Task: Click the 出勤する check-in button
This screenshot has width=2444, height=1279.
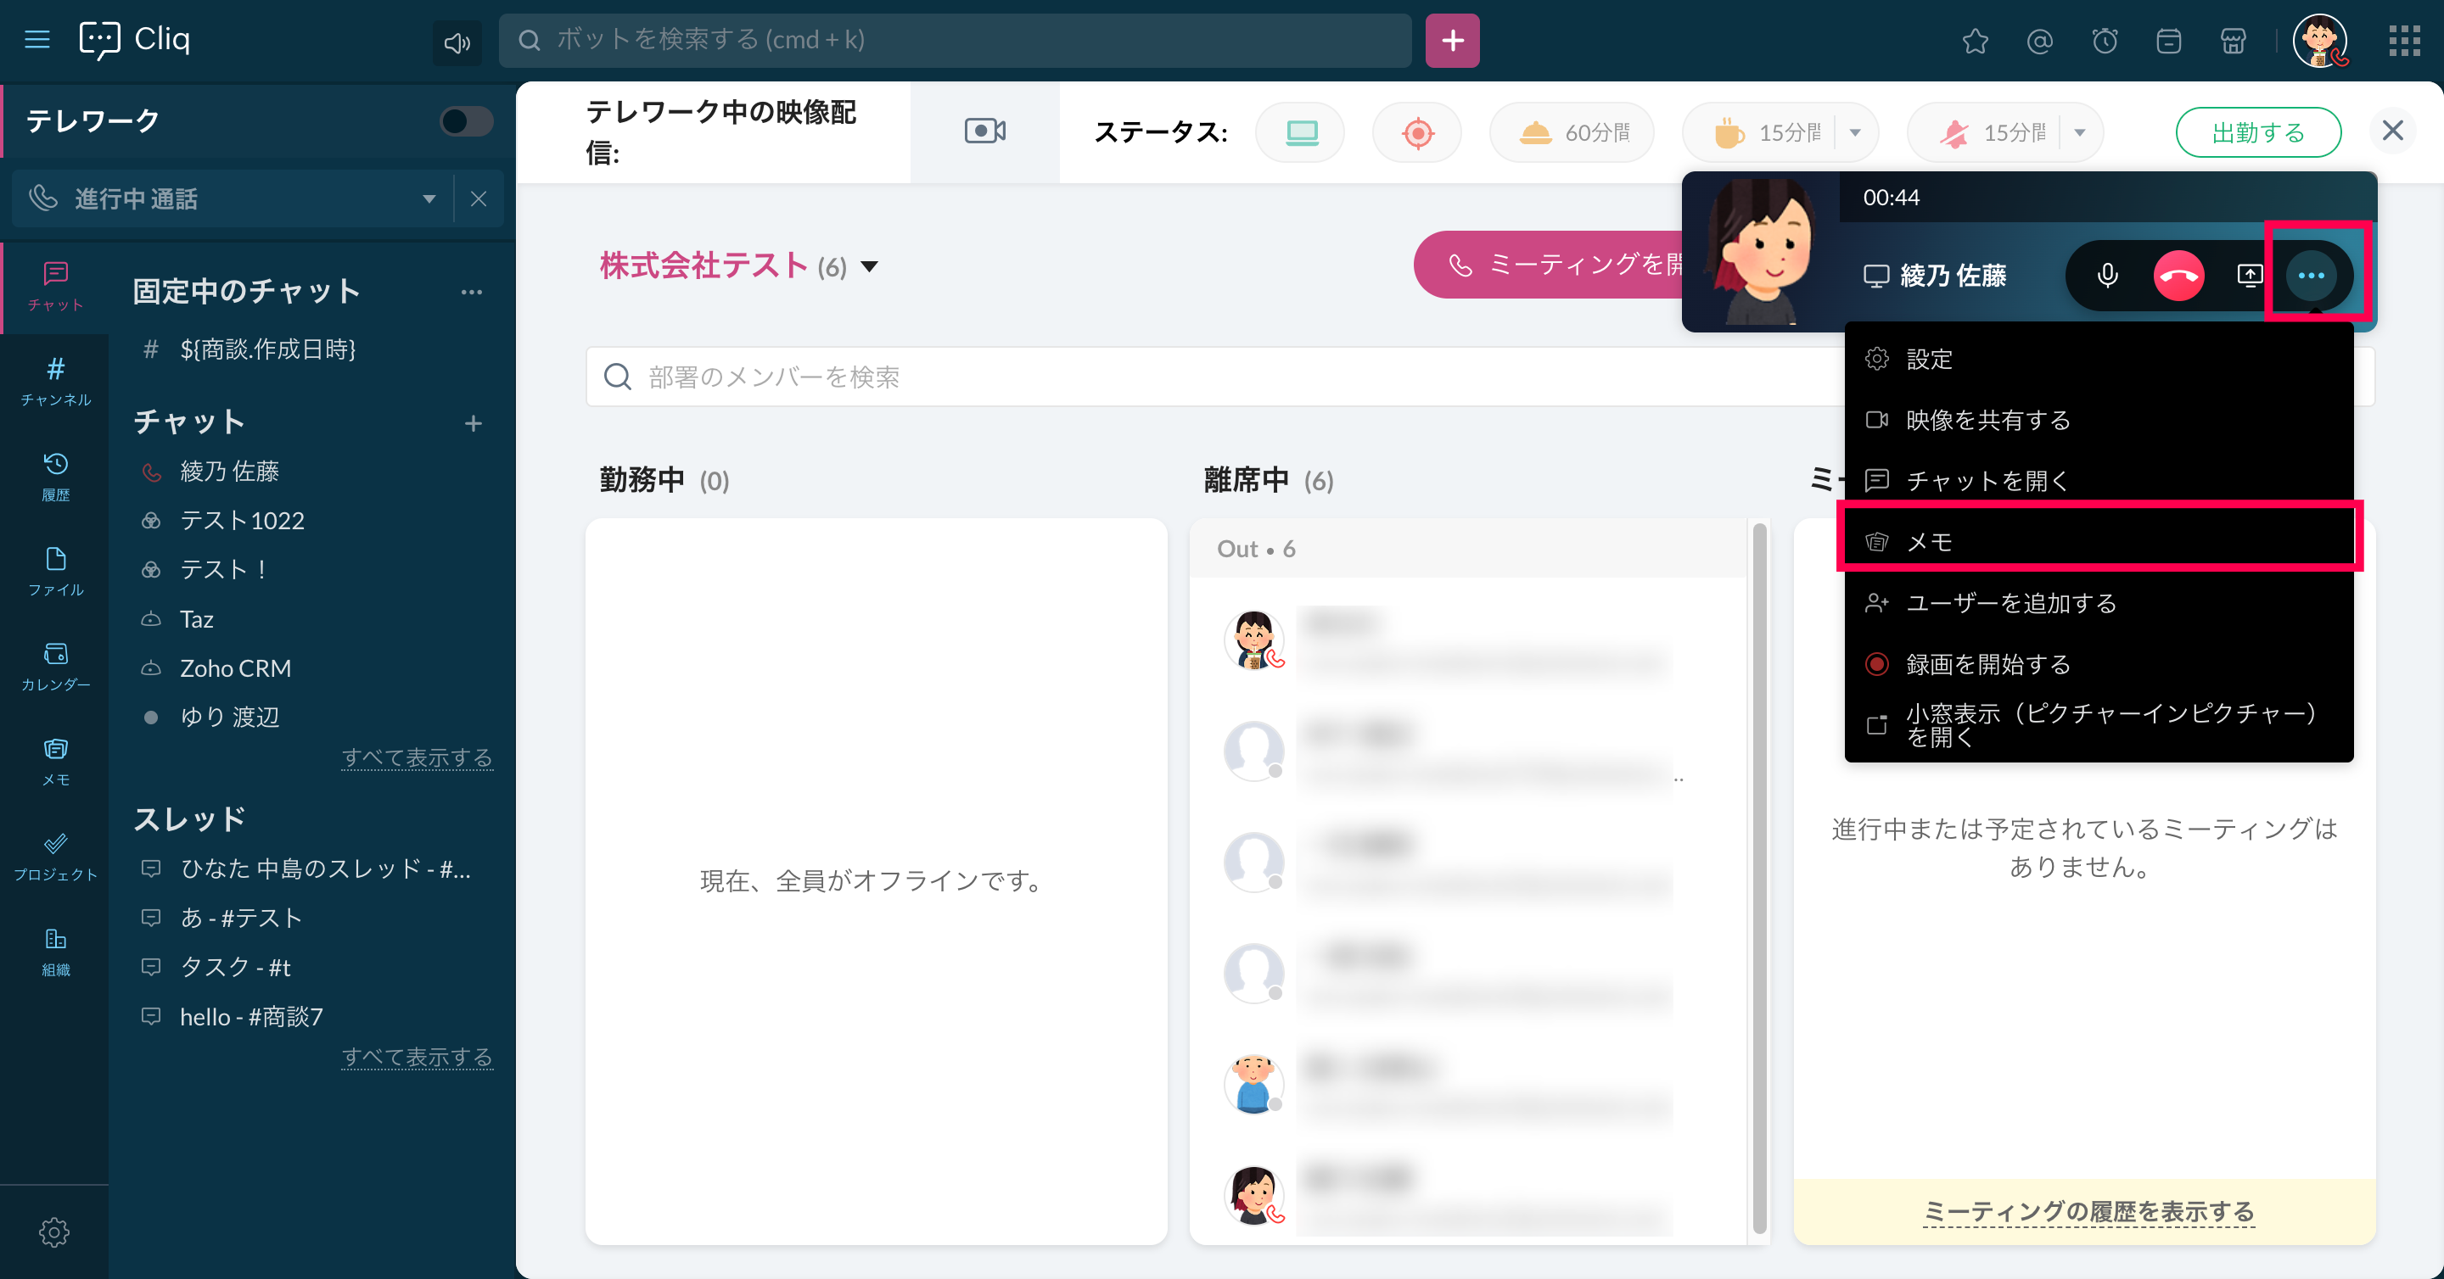Action: coord(2257,133)
